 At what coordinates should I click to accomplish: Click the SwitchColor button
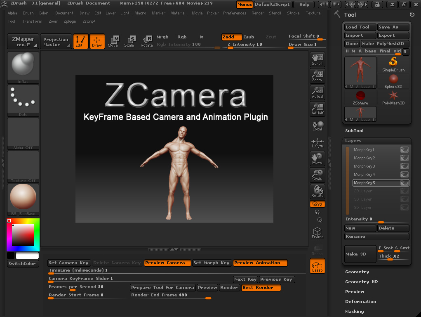[23, 263]
